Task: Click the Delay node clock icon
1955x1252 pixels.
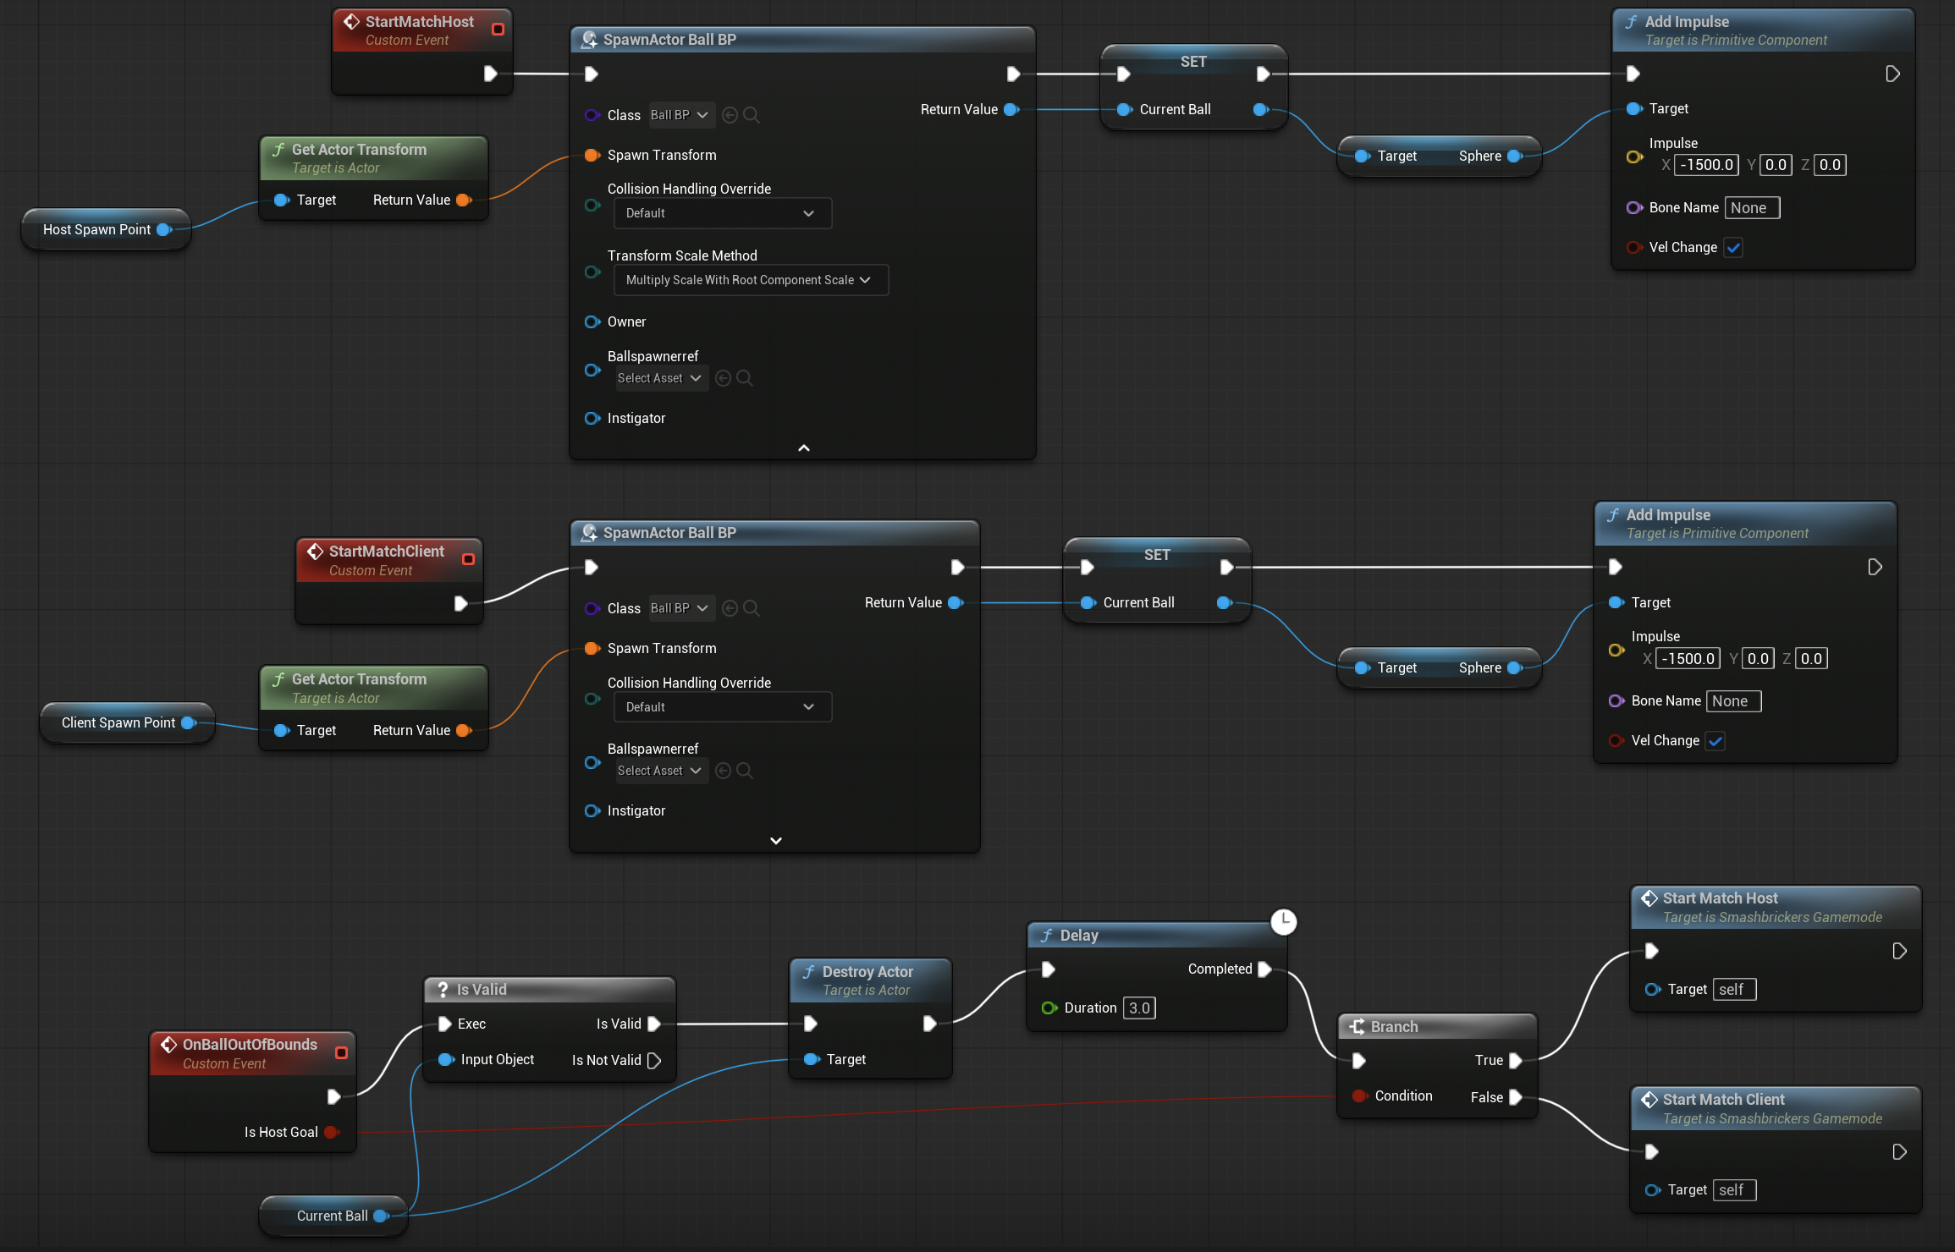Action: click(x=1284, y=922)
